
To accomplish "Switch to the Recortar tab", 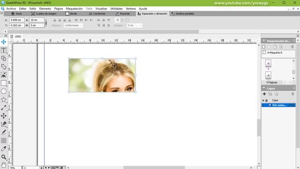I will point(123,14).
